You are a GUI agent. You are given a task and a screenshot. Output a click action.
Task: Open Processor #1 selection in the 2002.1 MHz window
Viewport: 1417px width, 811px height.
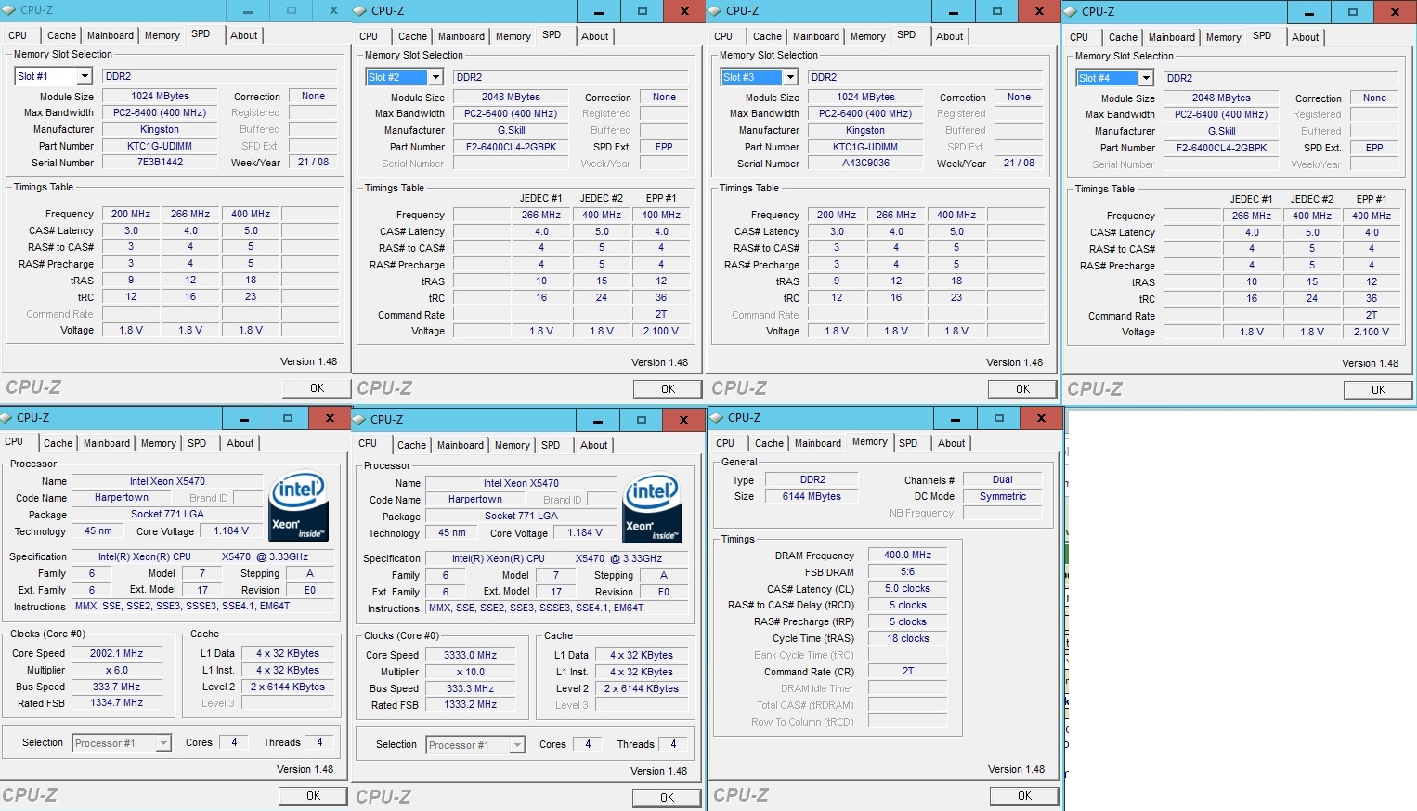163,743
